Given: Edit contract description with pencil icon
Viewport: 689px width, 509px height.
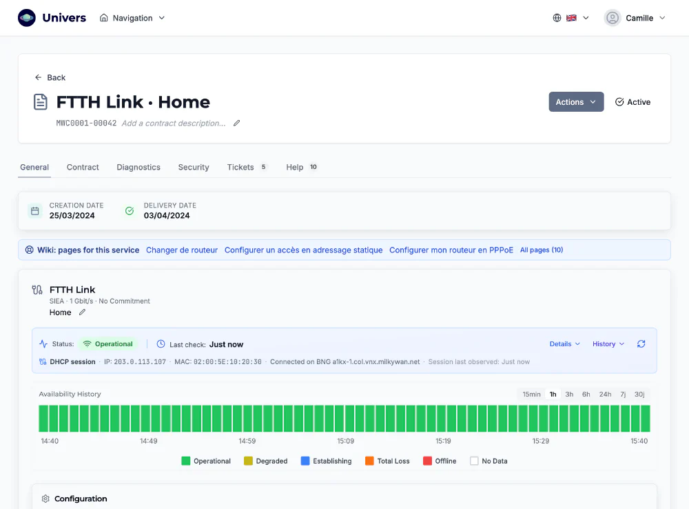Looking at the screenshot, I should coord(236,123).
